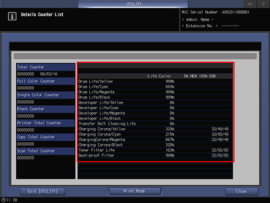270x203 pixels.
Task: Click the M/C Serial Number text
Action: click(x=216, y=12)
